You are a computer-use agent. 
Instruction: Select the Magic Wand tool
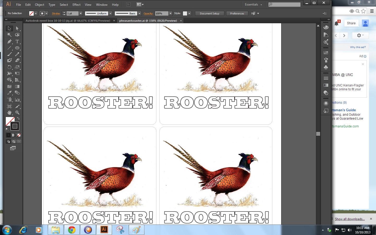9,35
